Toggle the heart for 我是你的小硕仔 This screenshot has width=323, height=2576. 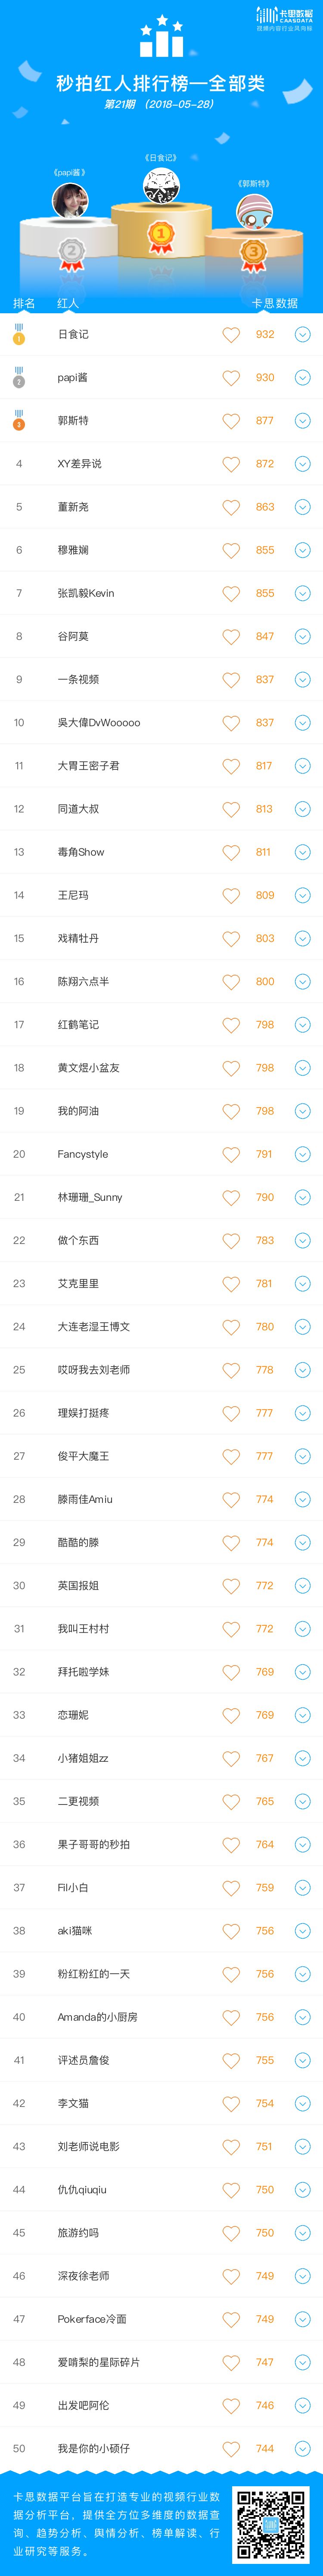click(230, 2448)
